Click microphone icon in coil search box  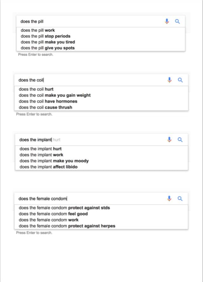tap(170, 80)
